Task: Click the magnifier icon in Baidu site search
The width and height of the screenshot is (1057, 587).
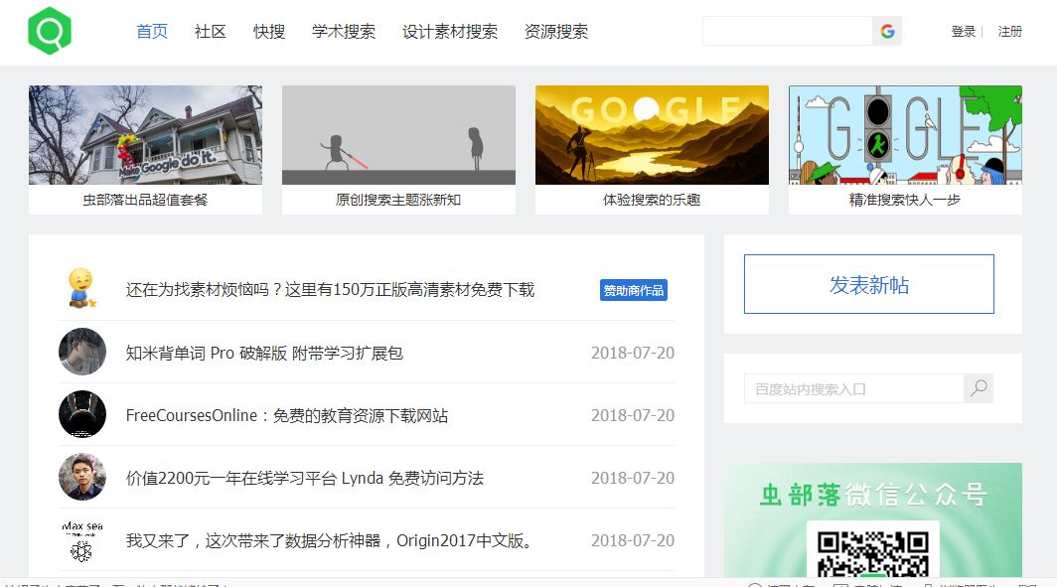Action: pyautogui.click(x=979, y=388)
